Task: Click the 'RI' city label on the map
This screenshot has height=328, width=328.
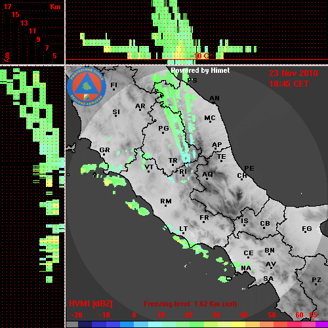Action: coord(183,172)
